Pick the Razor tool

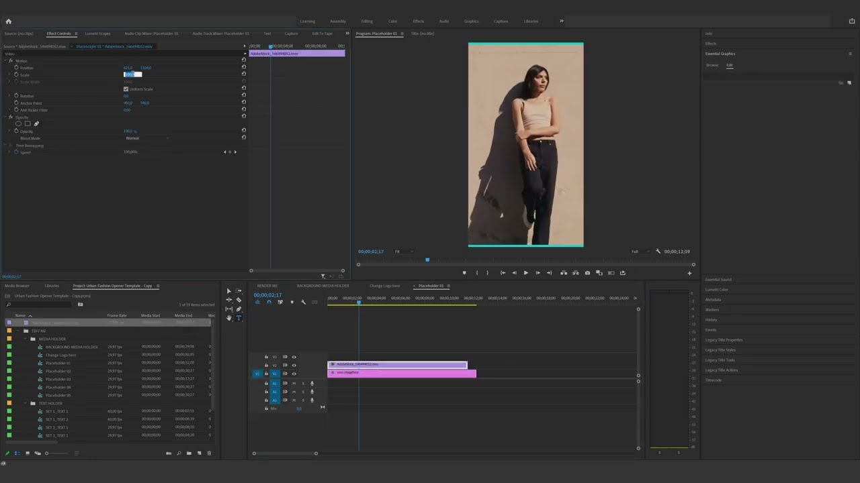pos(239,300)
